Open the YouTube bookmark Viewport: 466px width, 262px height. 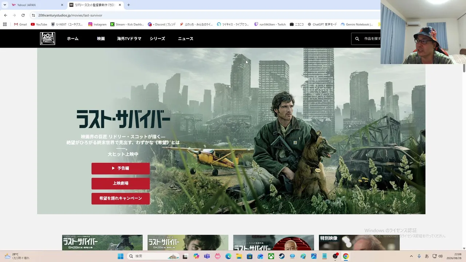click(39, 24)
